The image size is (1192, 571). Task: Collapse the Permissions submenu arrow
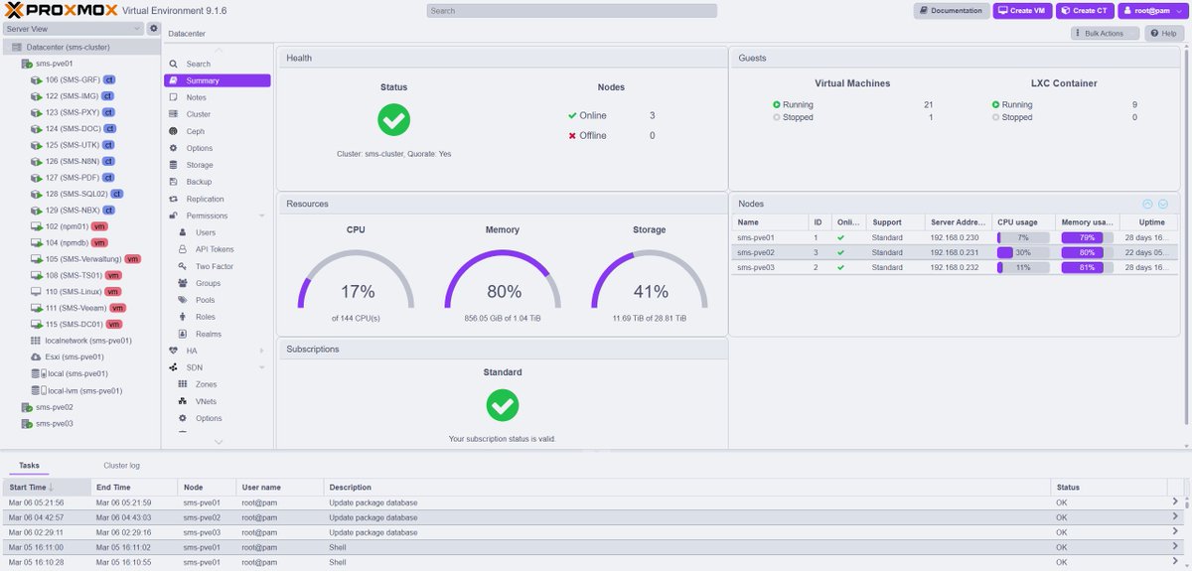pyautogui.click(x=262, y=215)
